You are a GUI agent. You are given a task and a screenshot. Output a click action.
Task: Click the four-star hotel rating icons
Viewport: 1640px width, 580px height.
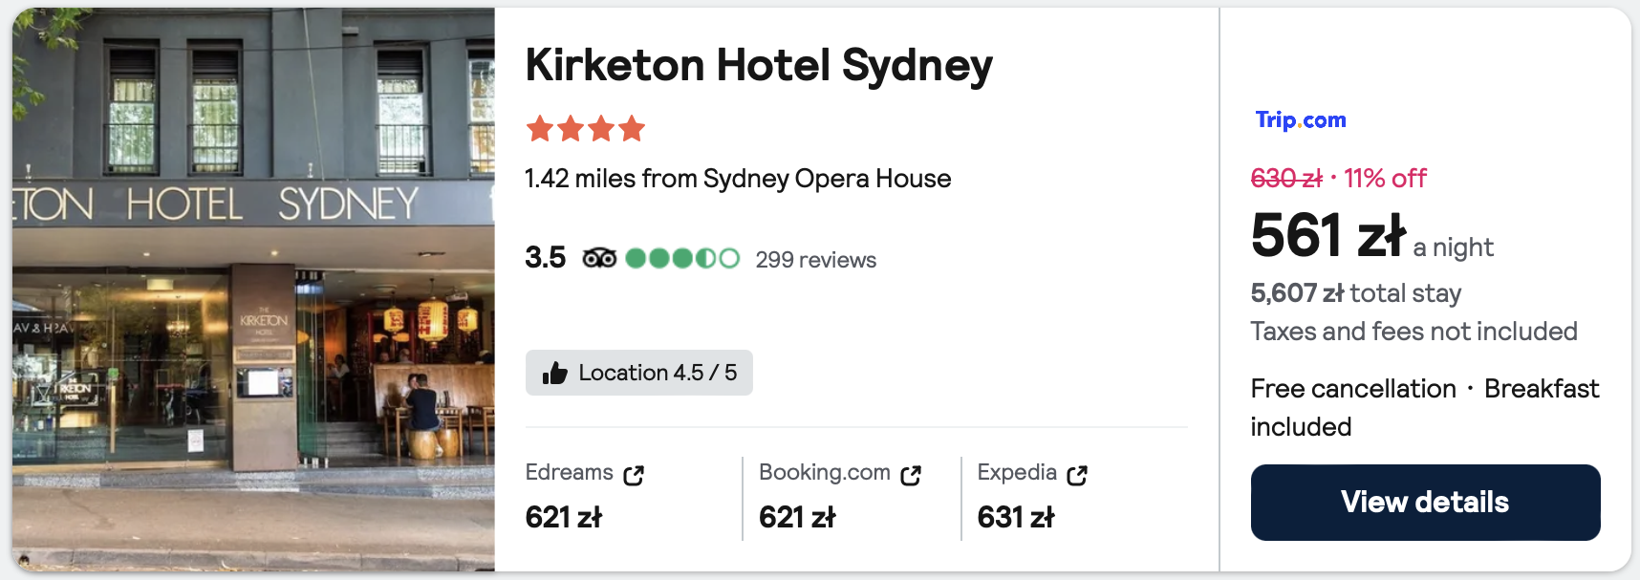click(585, 128)
